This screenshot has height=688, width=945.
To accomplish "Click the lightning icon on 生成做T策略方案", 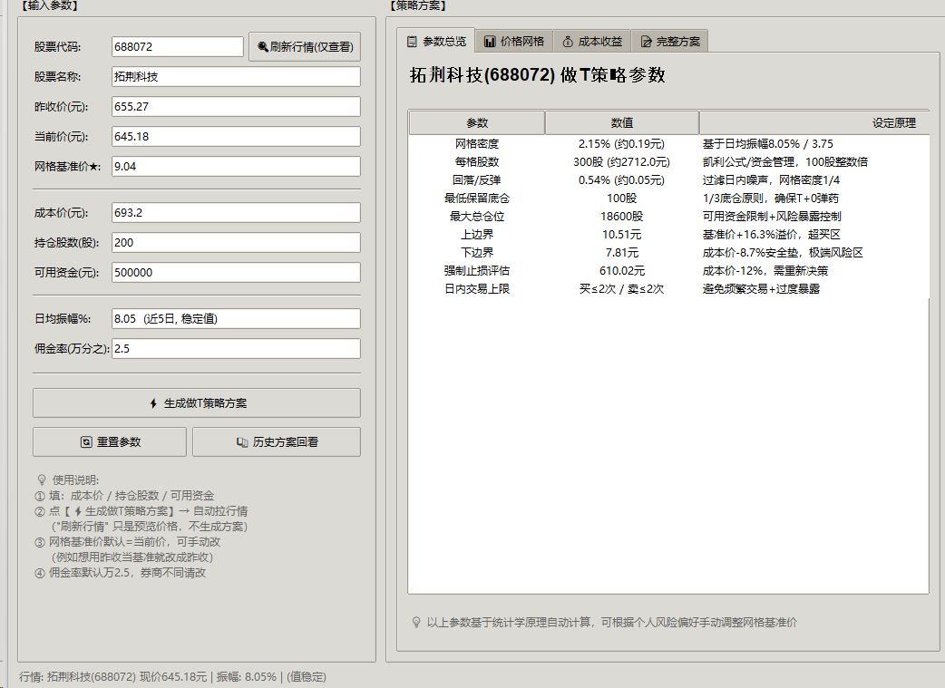I will tap(153, 403).
